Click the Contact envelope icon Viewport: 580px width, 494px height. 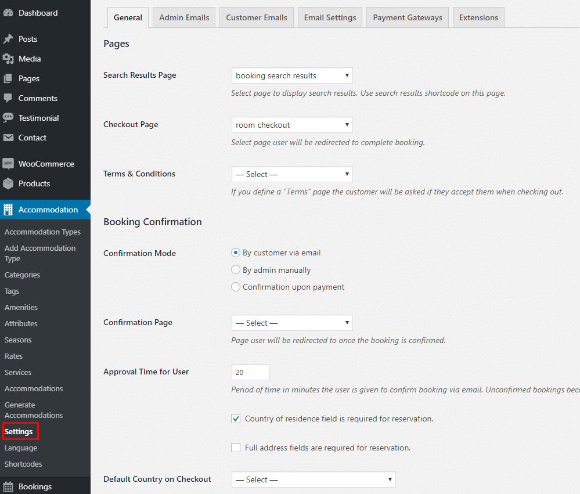[8, 138]
